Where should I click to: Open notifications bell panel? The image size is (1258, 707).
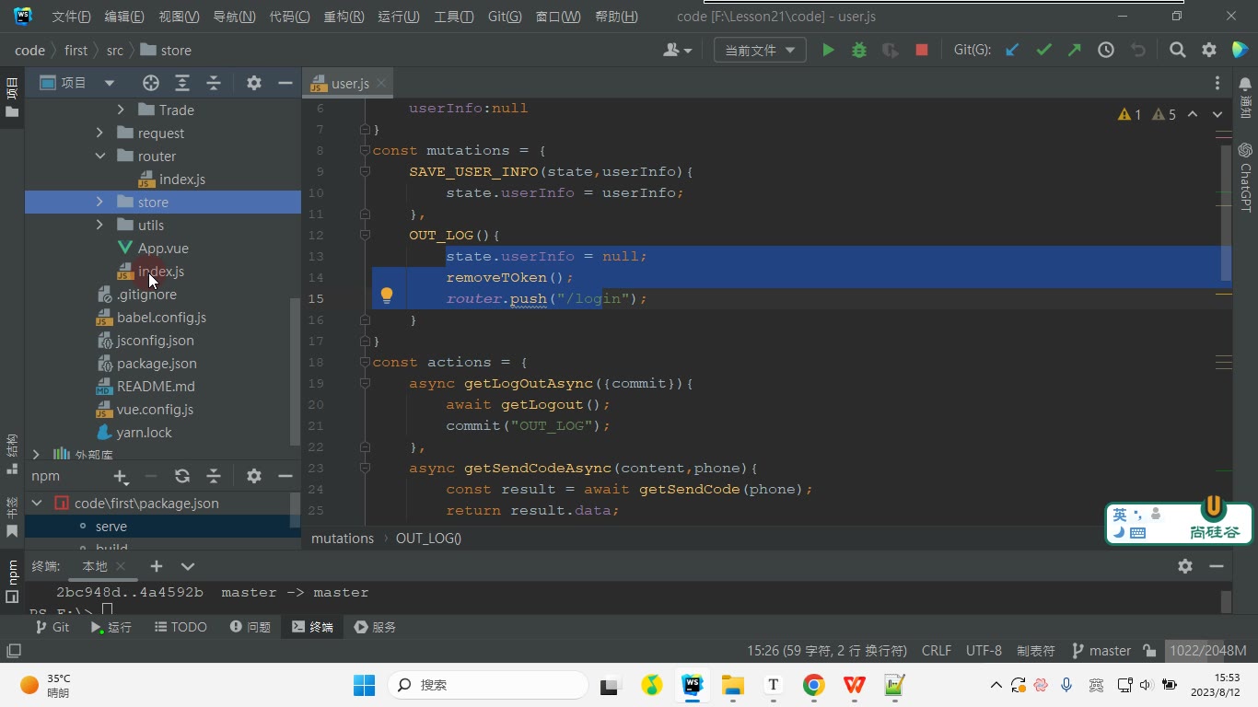point(1245,99)
